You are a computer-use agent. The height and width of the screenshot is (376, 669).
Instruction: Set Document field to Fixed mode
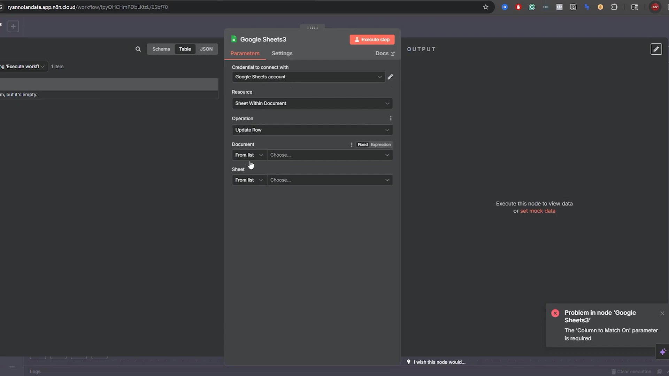[x=362, y=144]
